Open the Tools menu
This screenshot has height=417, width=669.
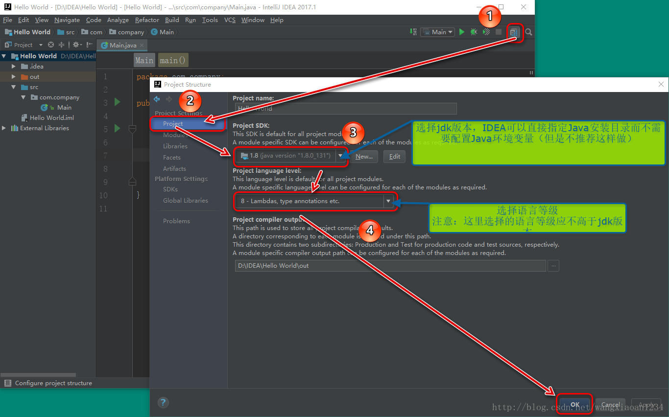click(210, 20)
